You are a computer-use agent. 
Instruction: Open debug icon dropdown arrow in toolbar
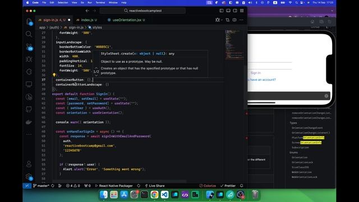(x=222, y=20)
